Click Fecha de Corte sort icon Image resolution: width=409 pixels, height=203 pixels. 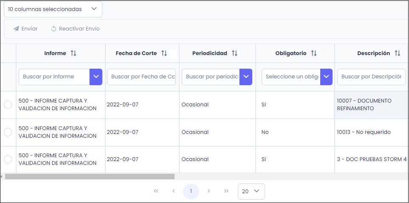(x=164, y=53)
